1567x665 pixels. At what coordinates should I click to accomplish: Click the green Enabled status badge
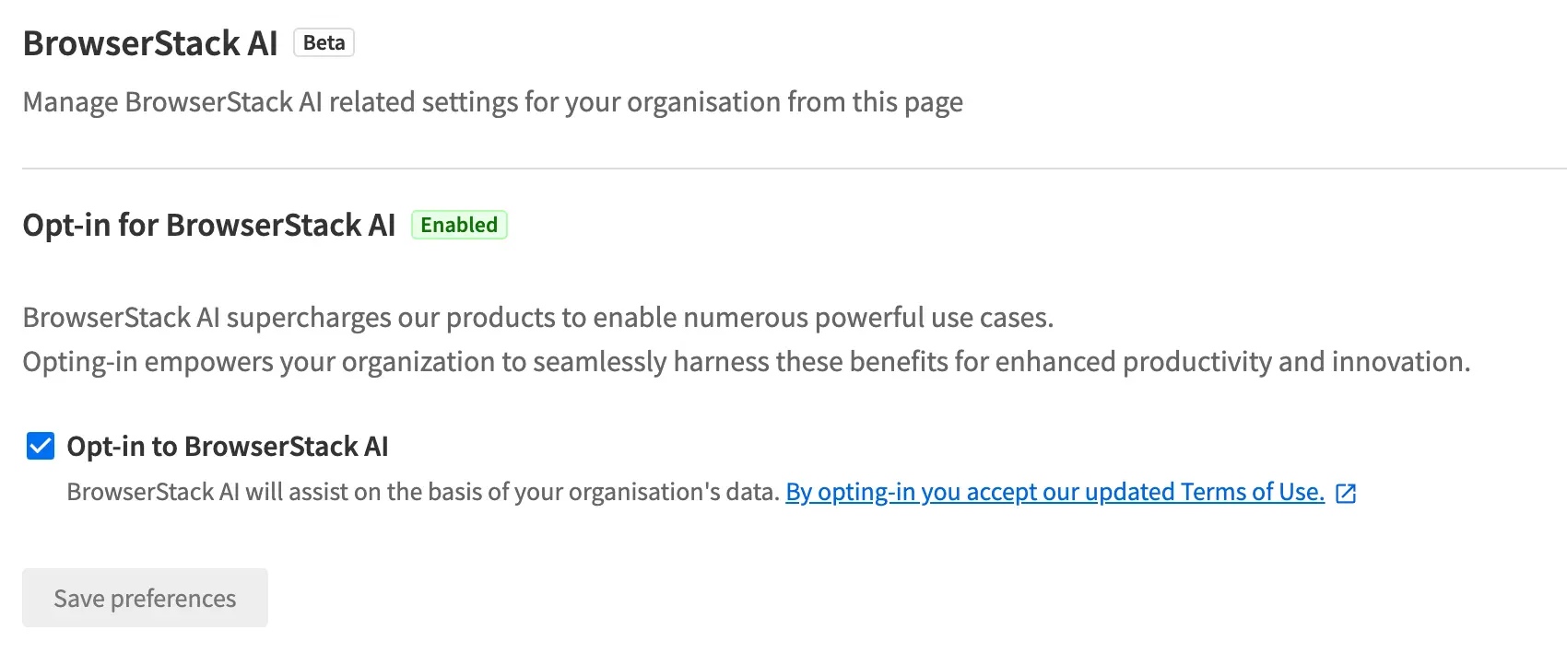(459, 226)
